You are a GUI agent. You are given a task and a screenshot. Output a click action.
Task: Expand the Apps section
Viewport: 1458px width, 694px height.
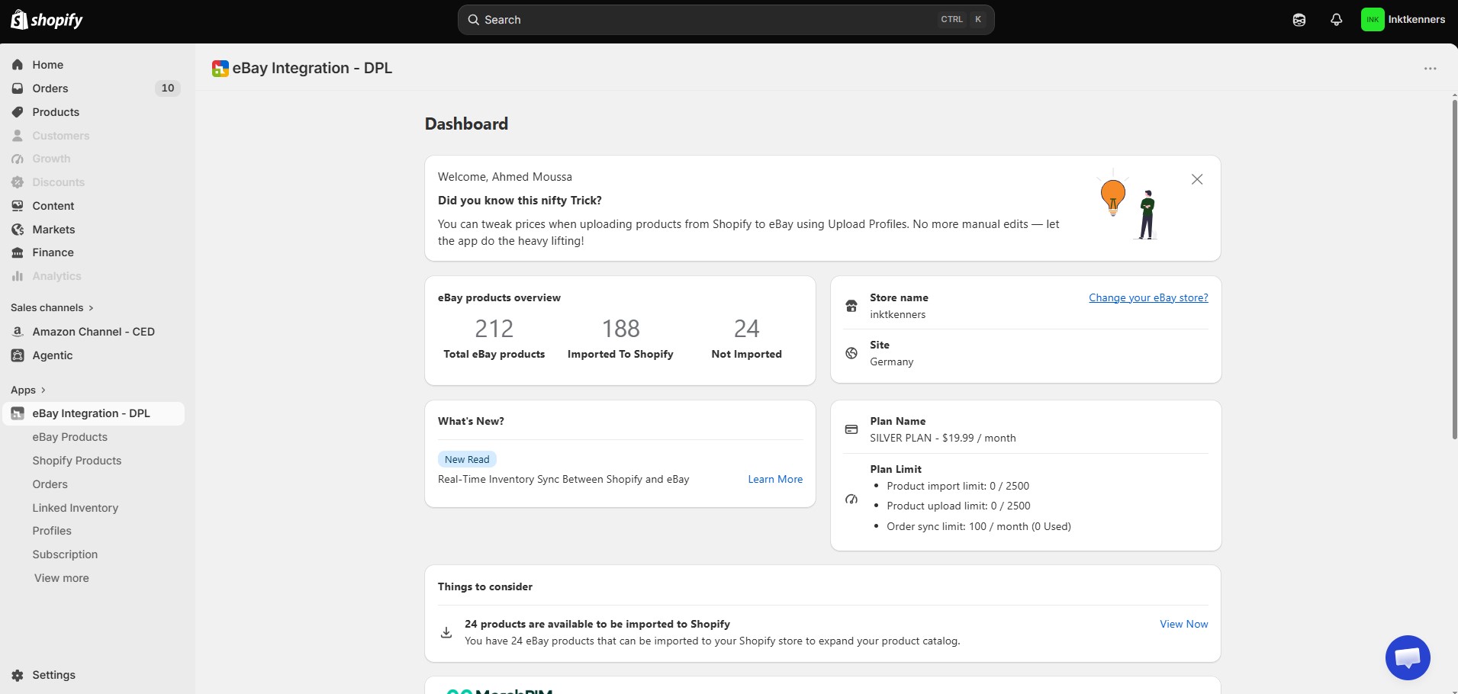(x=28, y=390)
